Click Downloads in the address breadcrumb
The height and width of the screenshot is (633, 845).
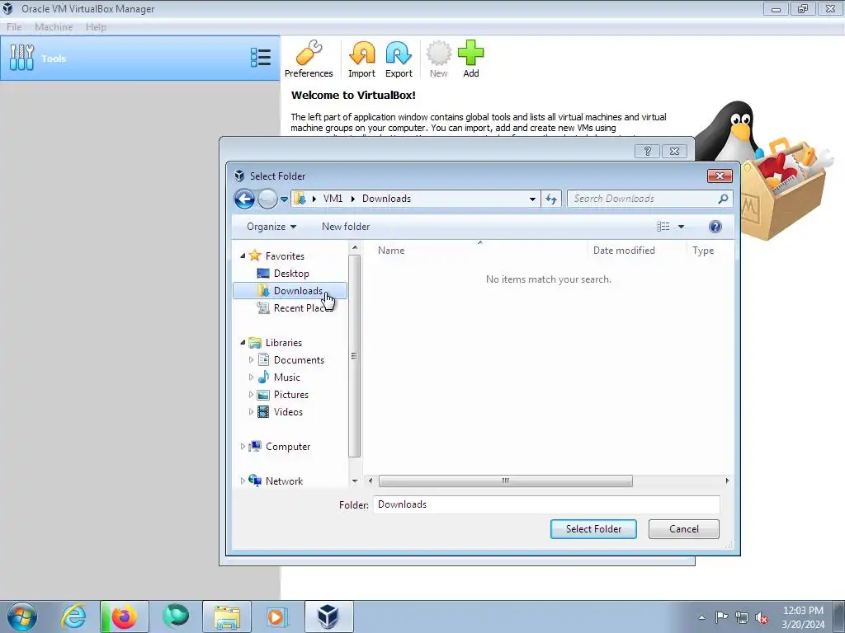tap(386, 199)
